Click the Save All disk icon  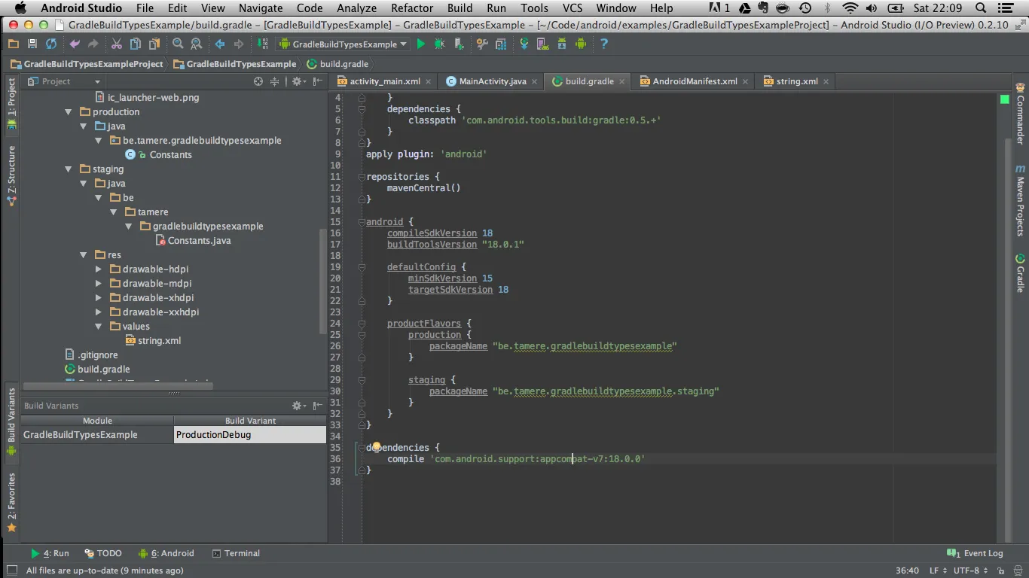[x=32, y=44]
